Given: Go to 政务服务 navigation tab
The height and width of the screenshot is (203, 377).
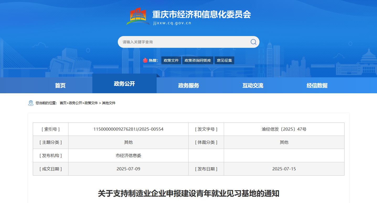Looking at the screenshot, I should (188, 85).
